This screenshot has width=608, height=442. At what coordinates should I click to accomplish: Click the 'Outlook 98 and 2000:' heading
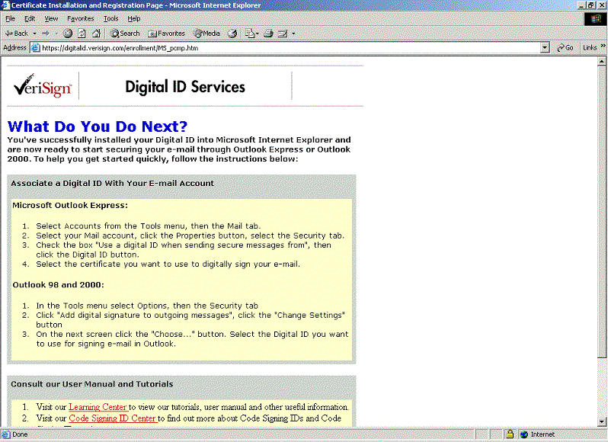click(58, 284)
